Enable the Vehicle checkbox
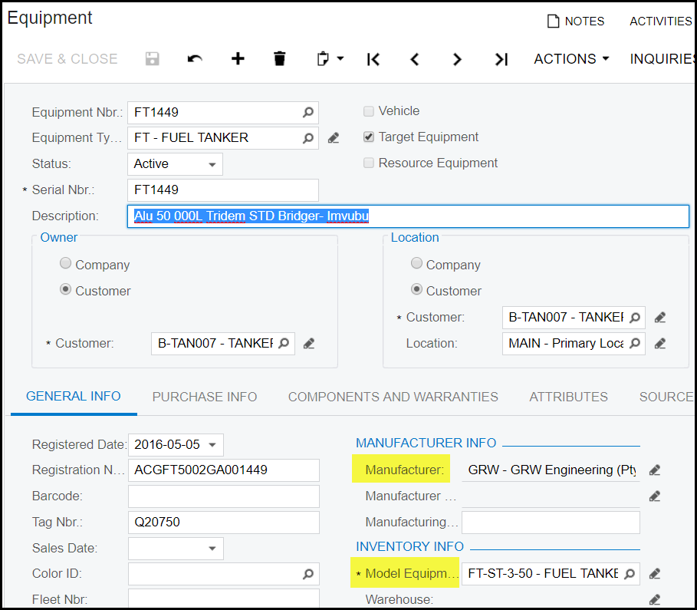 (369, 111)
